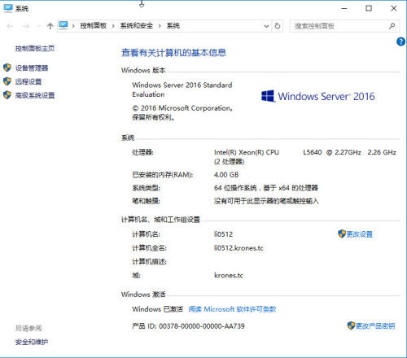Open 设备管理器 from the sidebar
The height and width of the screenshot is (358, 407).
point(32,68)
